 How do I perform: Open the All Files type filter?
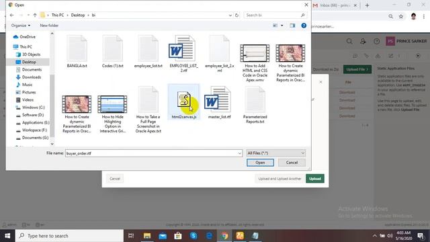tap(276, 153)
